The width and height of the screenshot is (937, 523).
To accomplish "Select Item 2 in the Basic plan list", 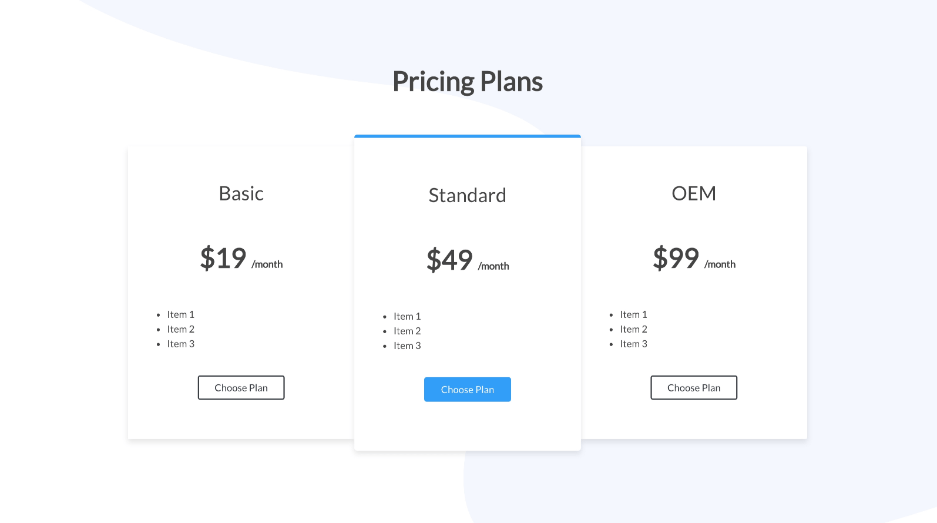I will click(180, 329).
